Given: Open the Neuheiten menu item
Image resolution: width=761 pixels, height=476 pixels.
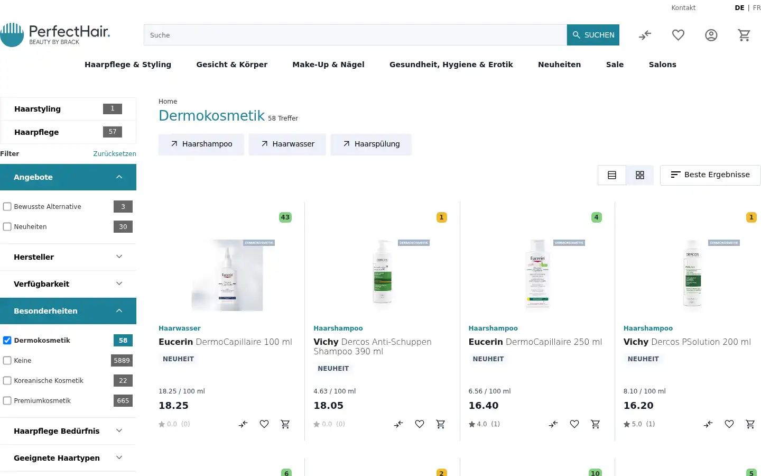Looking at the screenshot, I should (559, 65).
